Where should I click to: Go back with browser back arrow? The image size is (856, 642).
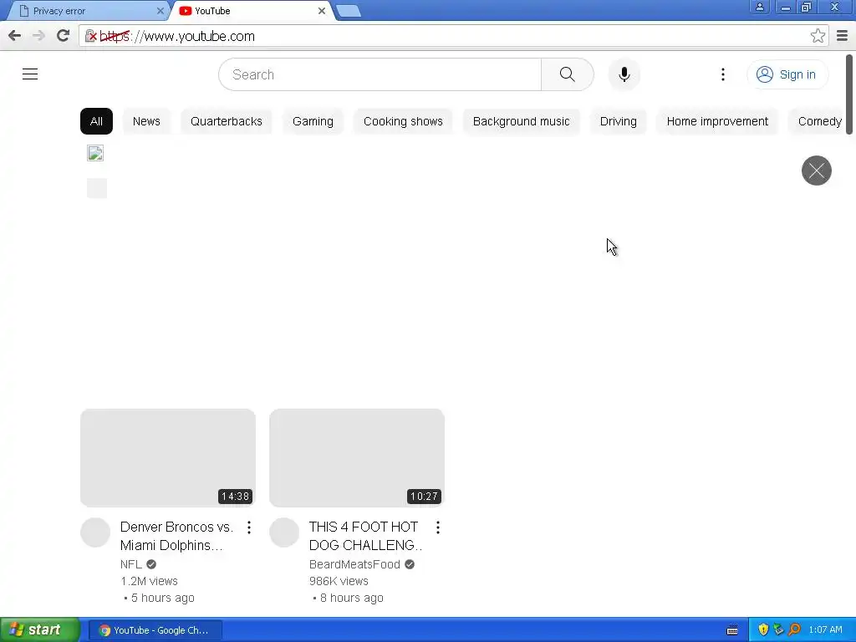(x=15, y=36)
